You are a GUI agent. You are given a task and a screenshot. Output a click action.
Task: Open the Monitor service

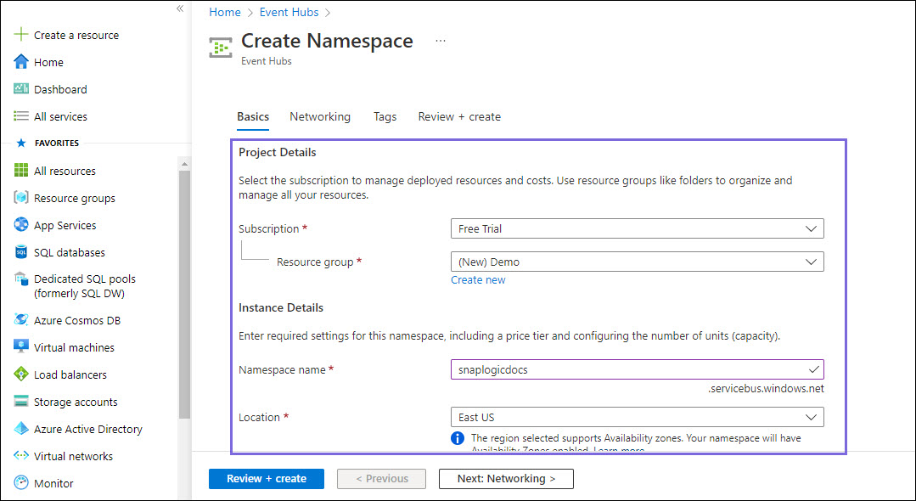click(52, 482)
